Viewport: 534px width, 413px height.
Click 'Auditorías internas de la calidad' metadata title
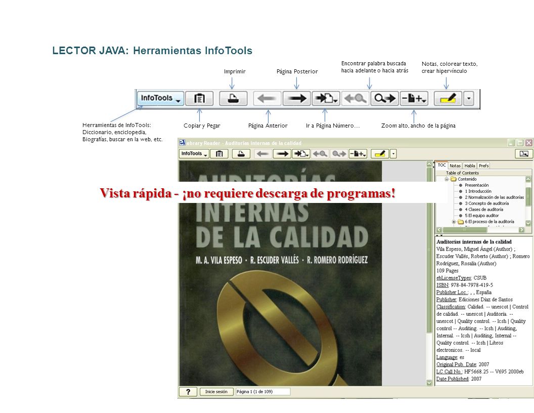tap(474, 242)
